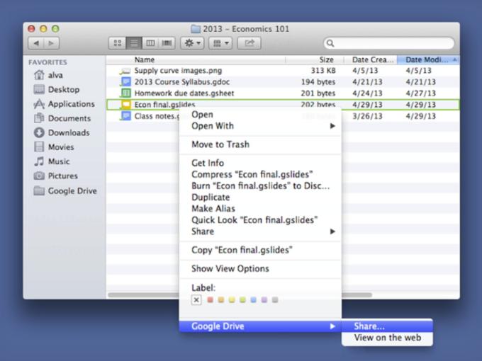Choose Show View Options
This screenshot has height=361, width=482.
(260, 268)
